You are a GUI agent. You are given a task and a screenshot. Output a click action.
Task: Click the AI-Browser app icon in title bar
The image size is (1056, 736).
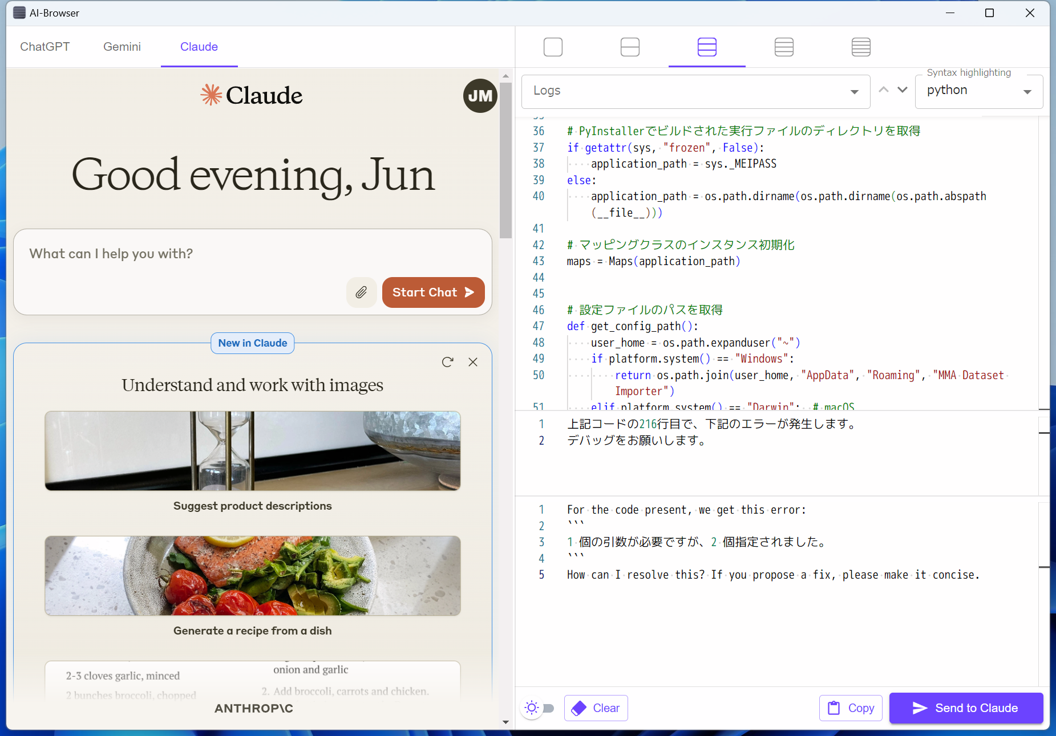19,13
